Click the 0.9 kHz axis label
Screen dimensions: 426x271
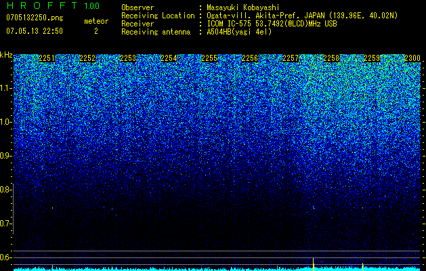(x=5, y=156)
